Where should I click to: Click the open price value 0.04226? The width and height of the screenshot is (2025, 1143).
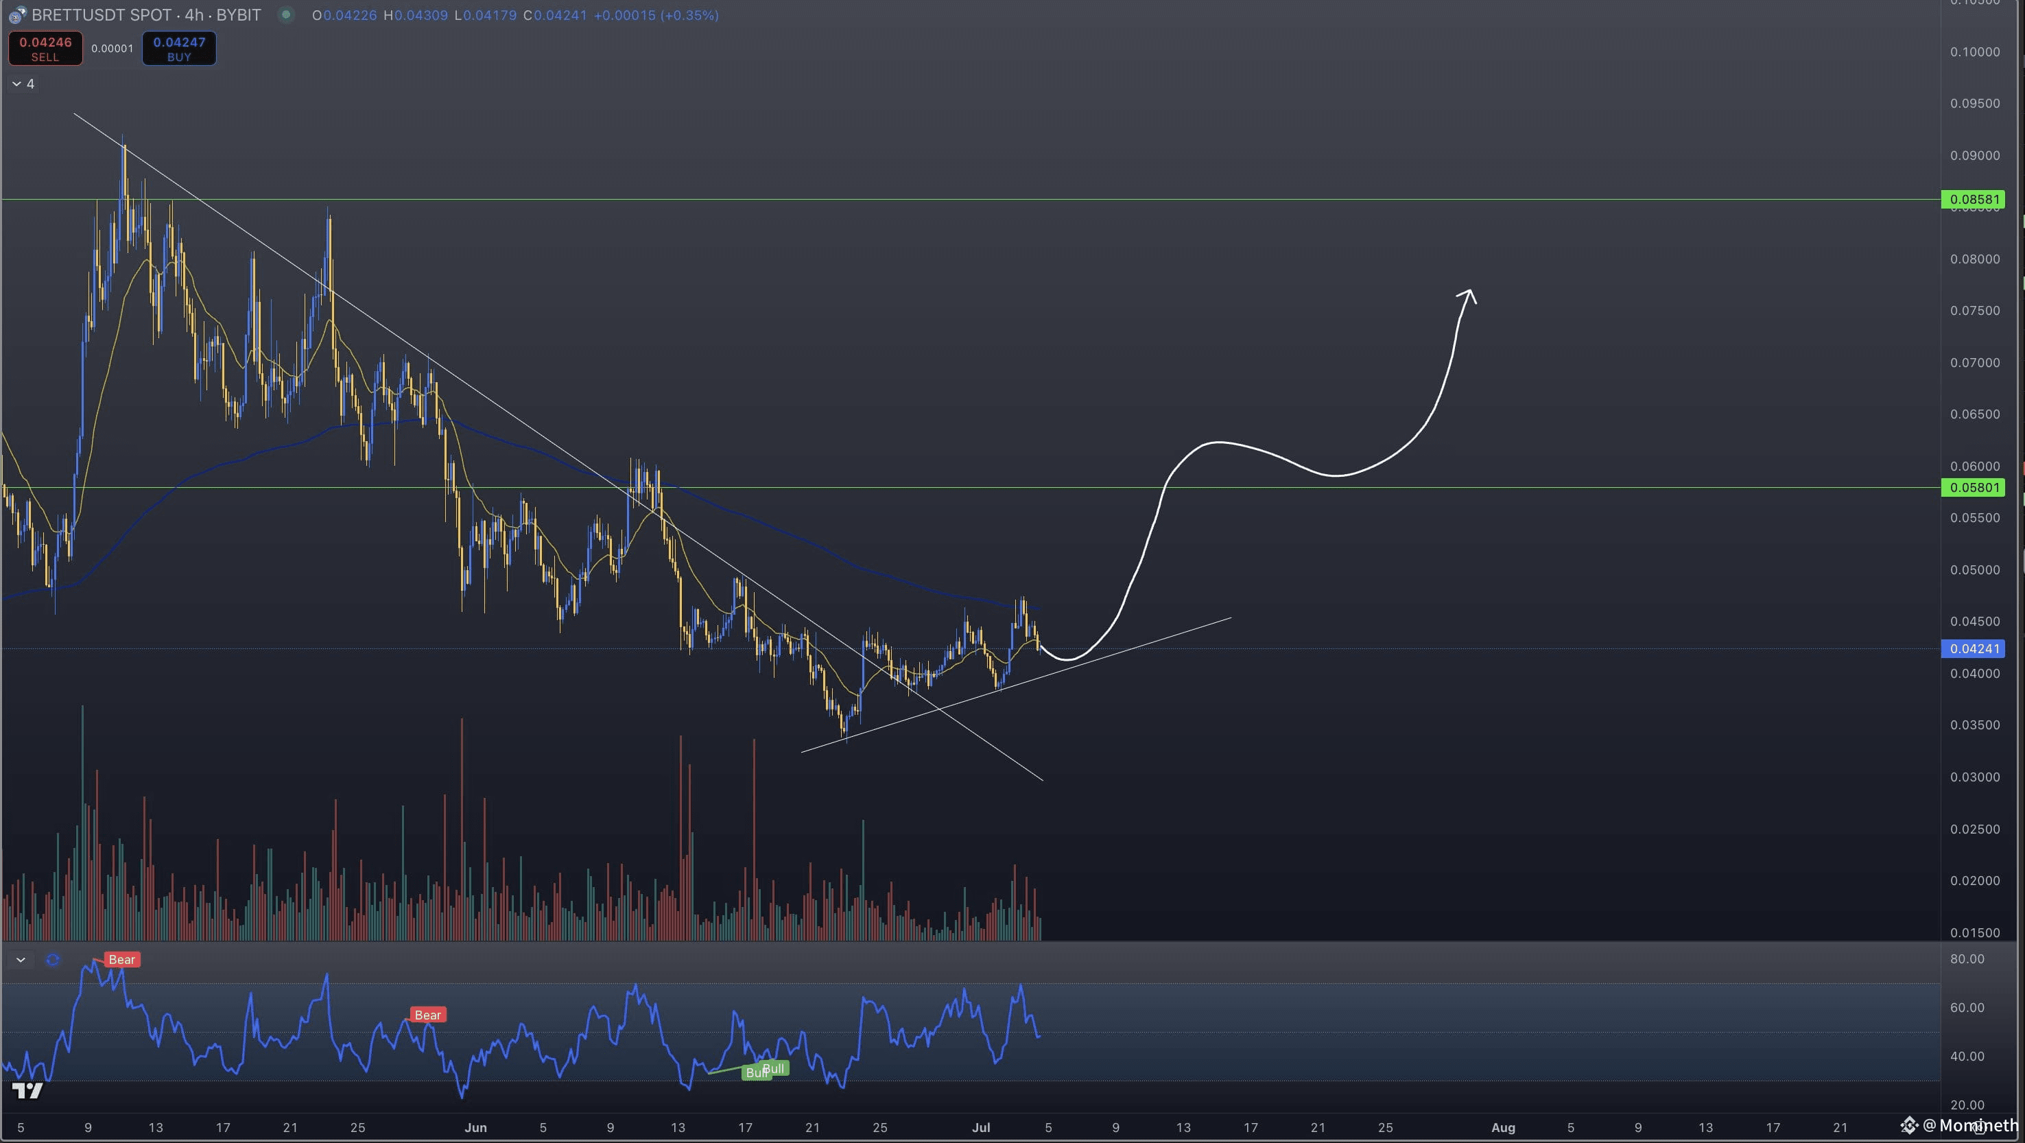[351, 15]
